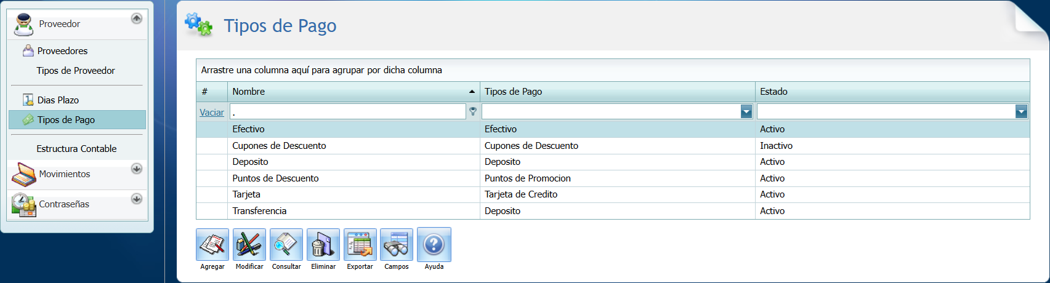
Task: Select the Efectivo row name cell
Action: click(353, 129)
